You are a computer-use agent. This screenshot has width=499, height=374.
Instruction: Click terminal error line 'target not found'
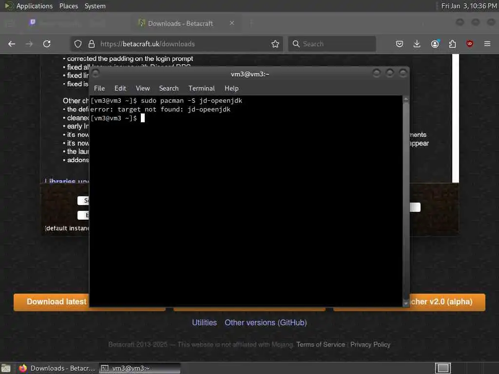[x=160, y=110]
